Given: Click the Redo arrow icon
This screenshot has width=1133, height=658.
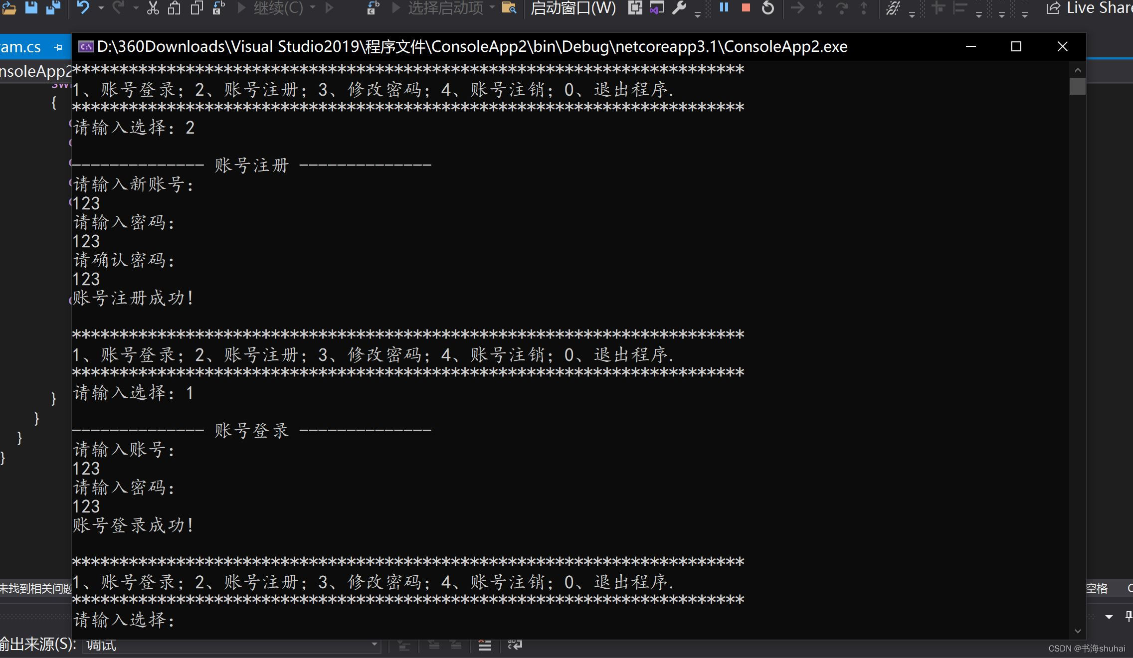Looking at the screenshot, I should click(118, 7).
